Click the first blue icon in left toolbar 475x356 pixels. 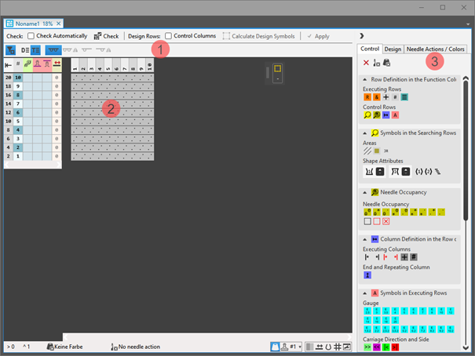point(10,49)
